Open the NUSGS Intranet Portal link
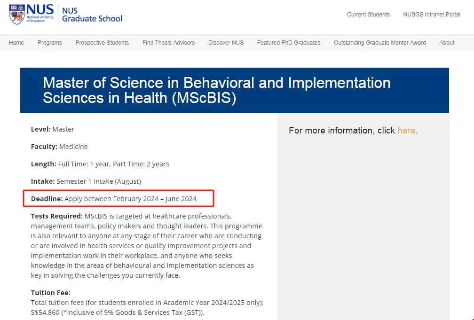Viewport: 474px width, 320px height. 431,15
